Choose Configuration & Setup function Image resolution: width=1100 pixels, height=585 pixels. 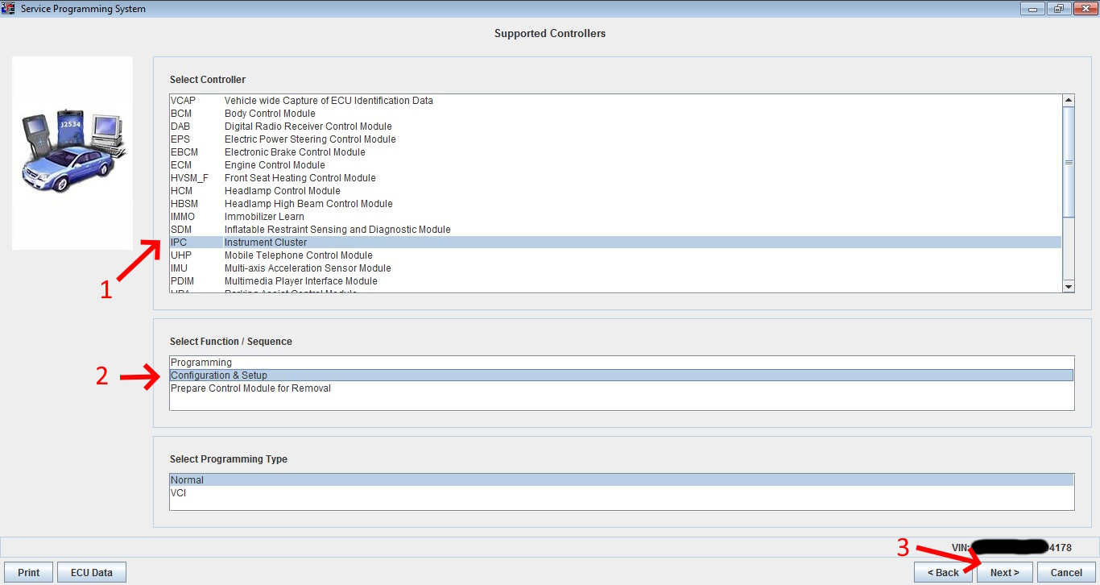coord(622,375)
